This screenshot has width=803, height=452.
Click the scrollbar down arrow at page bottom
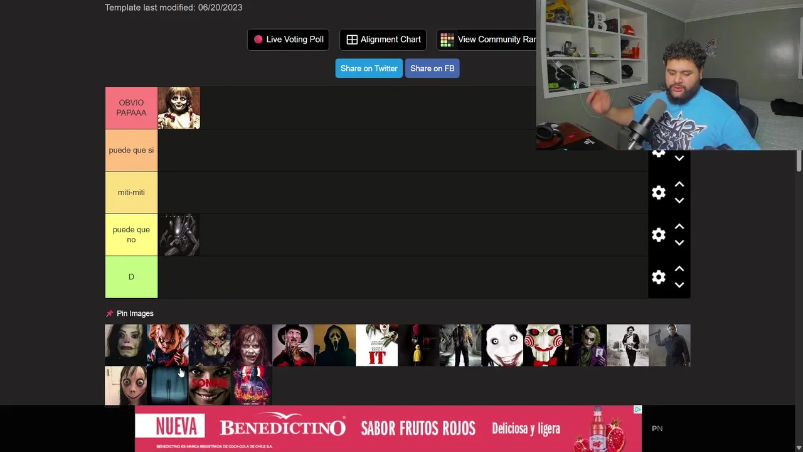tap(798, 448)
